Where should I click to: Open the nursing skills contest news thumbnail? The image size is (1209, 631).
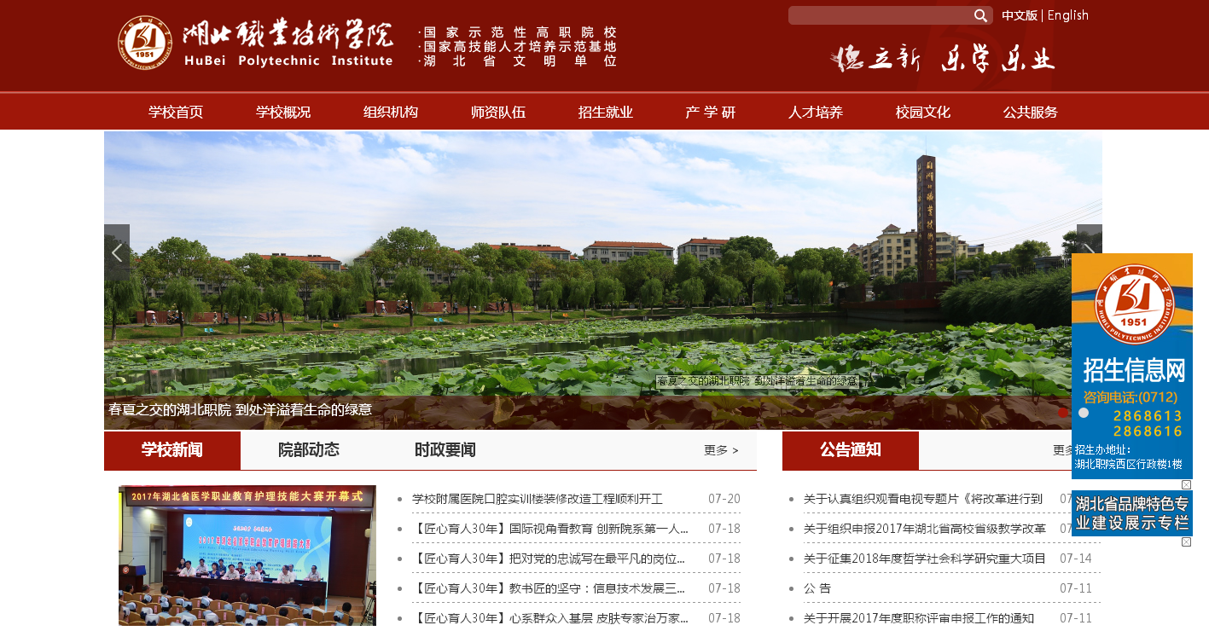[247, 558]
